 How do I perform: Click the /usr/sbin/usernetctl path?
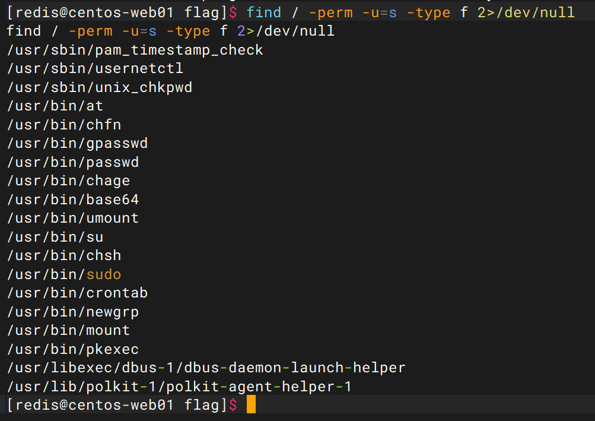96,68
